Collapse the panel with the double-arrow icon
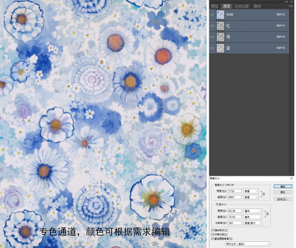This screenshot has width=296, height=248. 287,1
